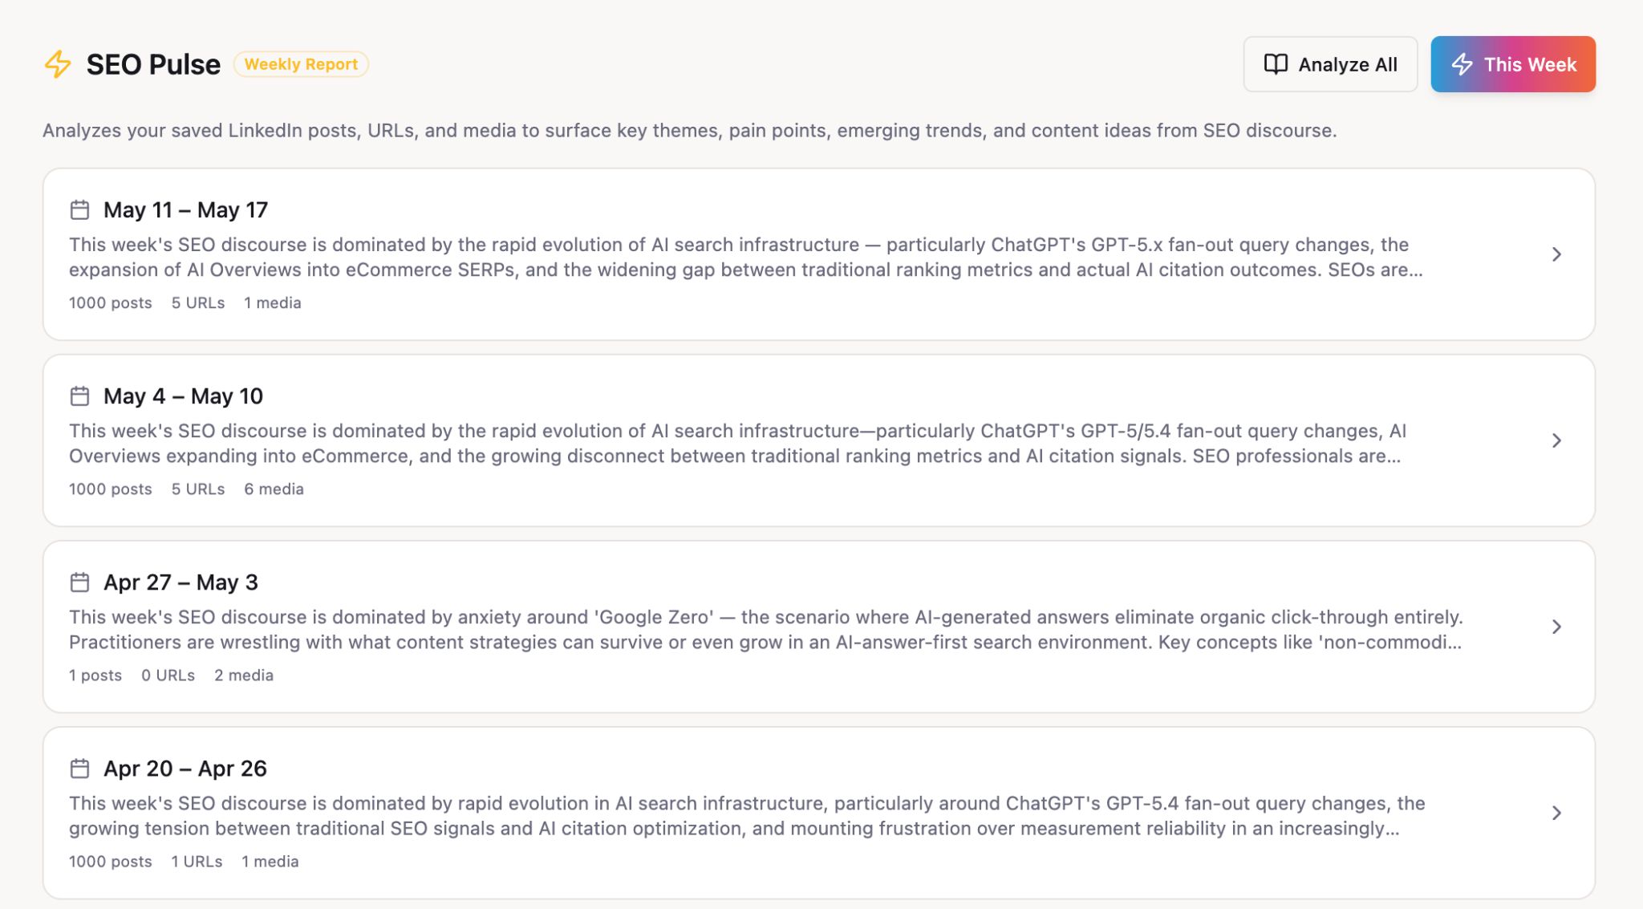The height and width of the screenshot is (909, 1643).
Task: Click the Analyze All button
Action: click(x=1330, y=64)
